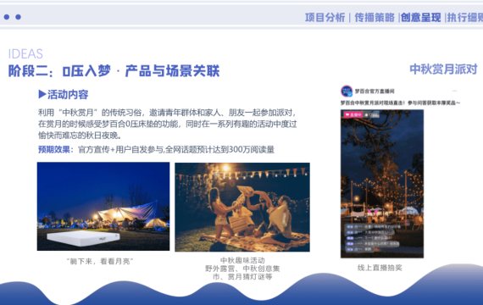Open the 项目分析 section tab
Image resolution: width=483 pixels, height=305 pixels.
pyautogui.click(x=325, y=18)
